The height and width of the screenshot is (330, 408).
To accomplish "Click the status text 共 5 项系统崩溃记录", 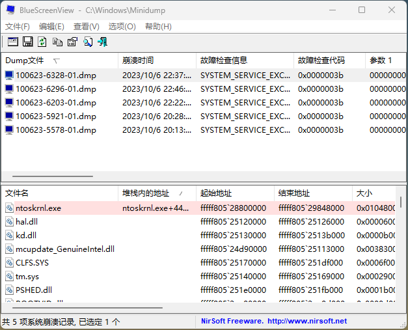I will (39, 322).
